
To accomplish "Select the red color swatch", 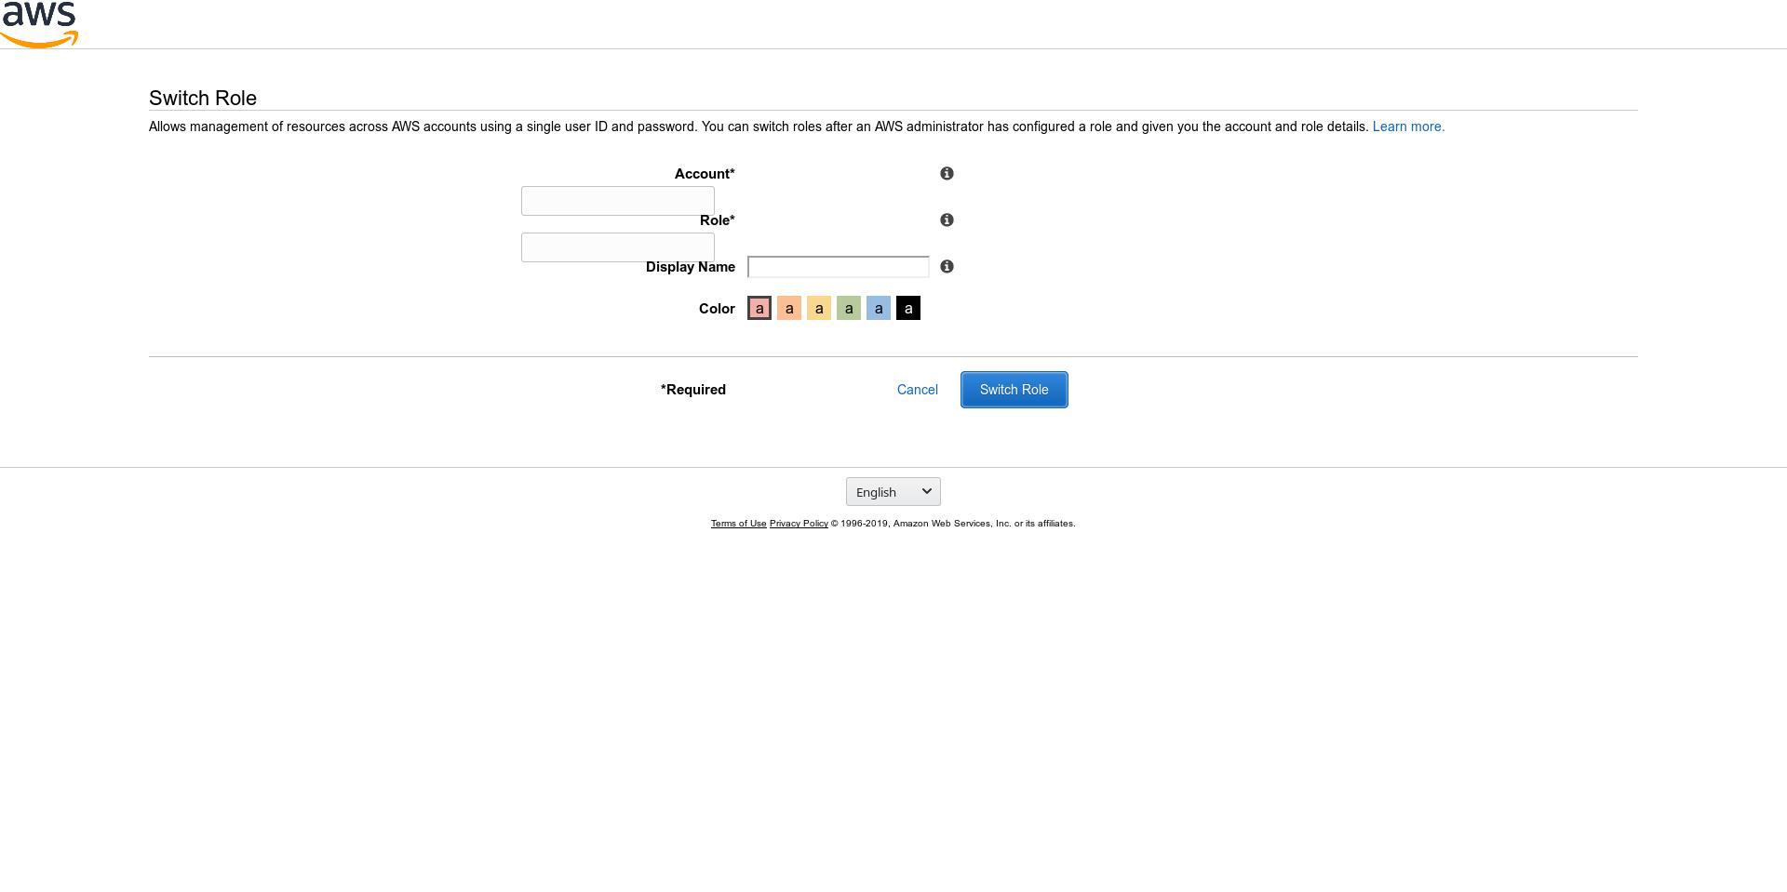I will 759,309.
